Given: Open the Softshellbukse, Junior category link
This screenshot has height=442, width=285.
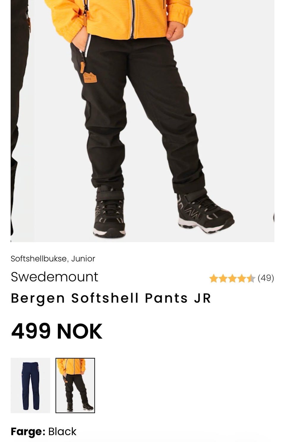Looking at the screenshot, I should pos(53,259).
